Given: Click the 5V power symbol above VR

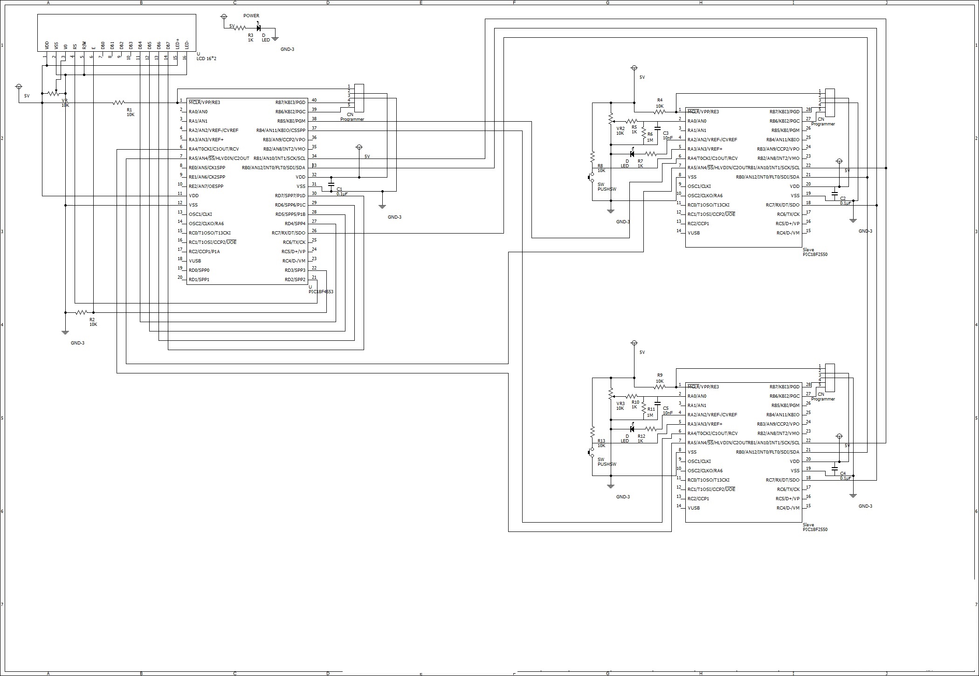Looking at the screenshot, I should coord(19,87).
